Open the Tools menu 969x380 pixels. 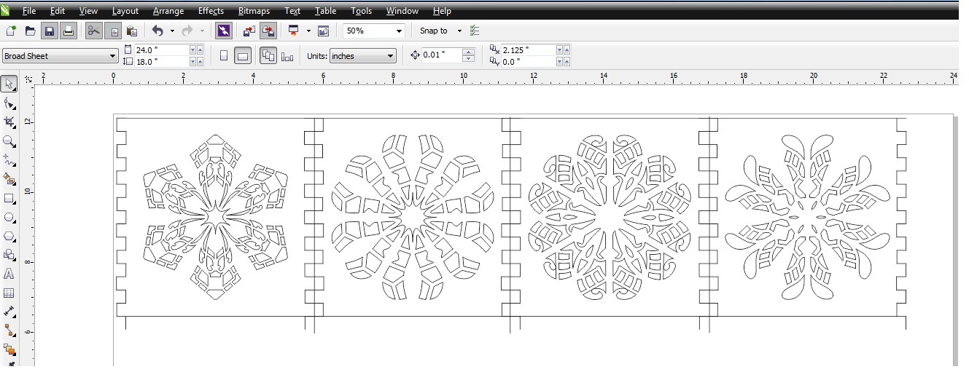point(361,11)
